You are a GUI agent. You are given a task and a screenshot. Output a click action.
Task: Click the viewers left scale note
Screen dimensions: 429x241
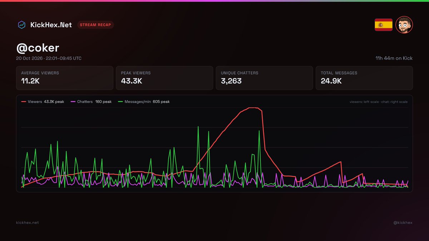coord(379,102)
